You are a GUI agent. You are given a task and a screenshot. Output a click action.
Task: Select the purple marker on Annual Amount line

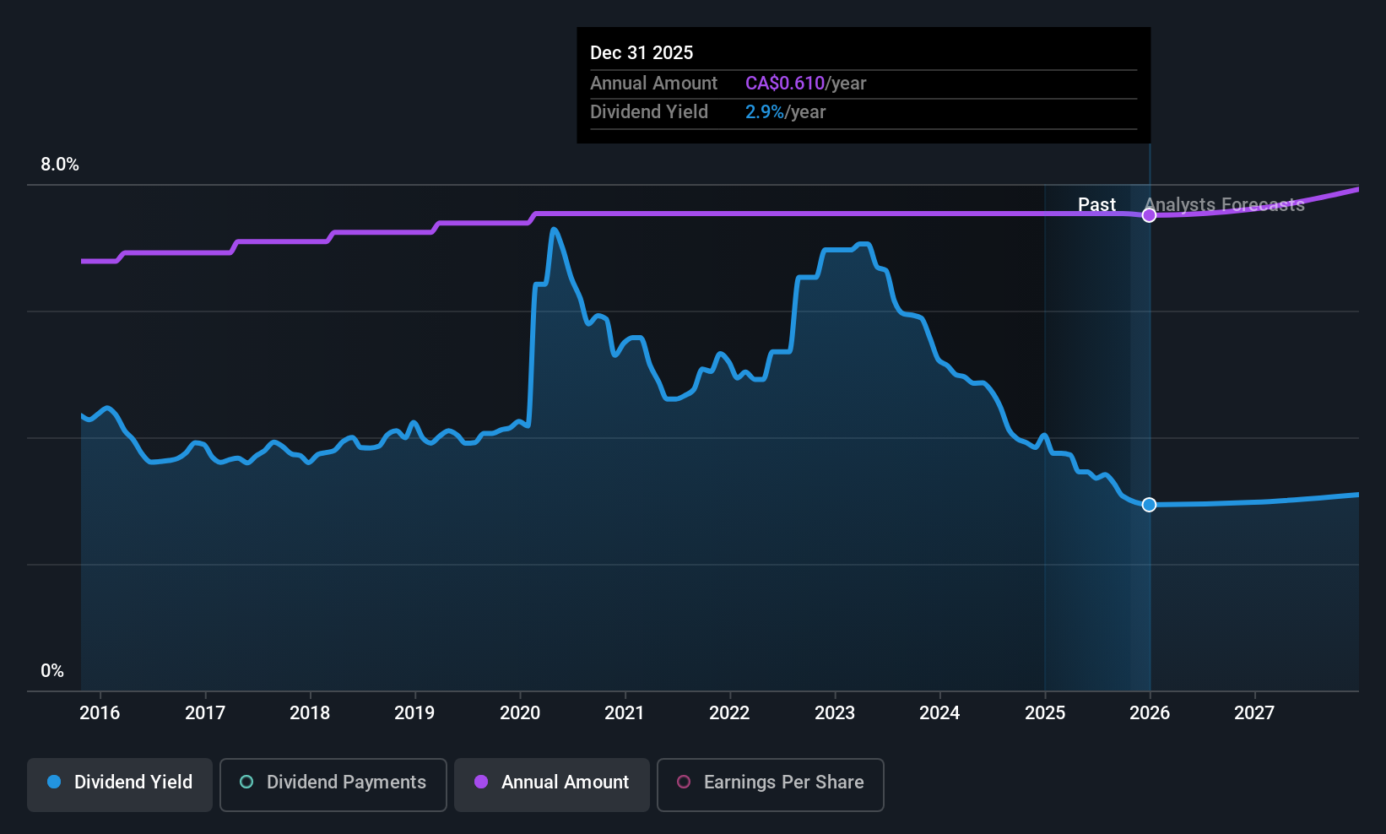click(1148, 214)
